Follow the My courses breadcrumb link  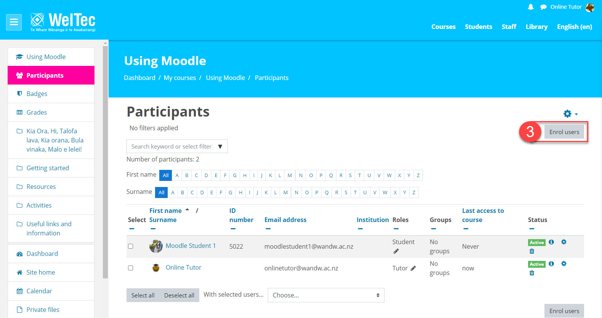(x=180, y=78)
